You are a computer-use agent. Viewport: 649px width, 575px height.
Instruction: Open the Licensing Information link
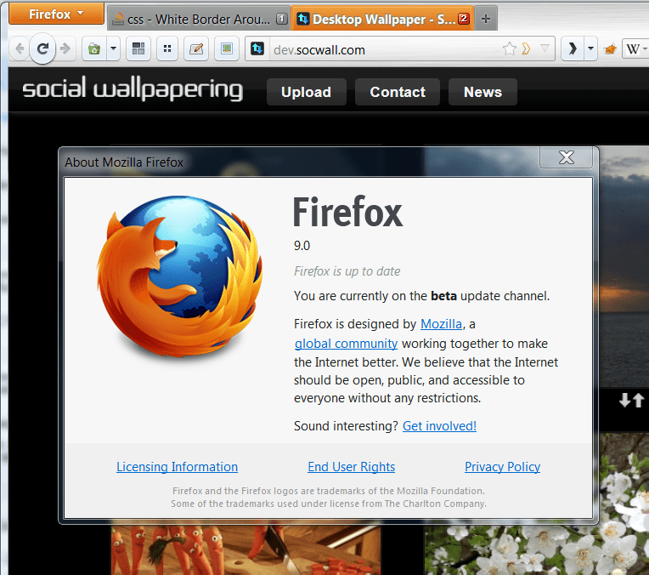[178, 467]
